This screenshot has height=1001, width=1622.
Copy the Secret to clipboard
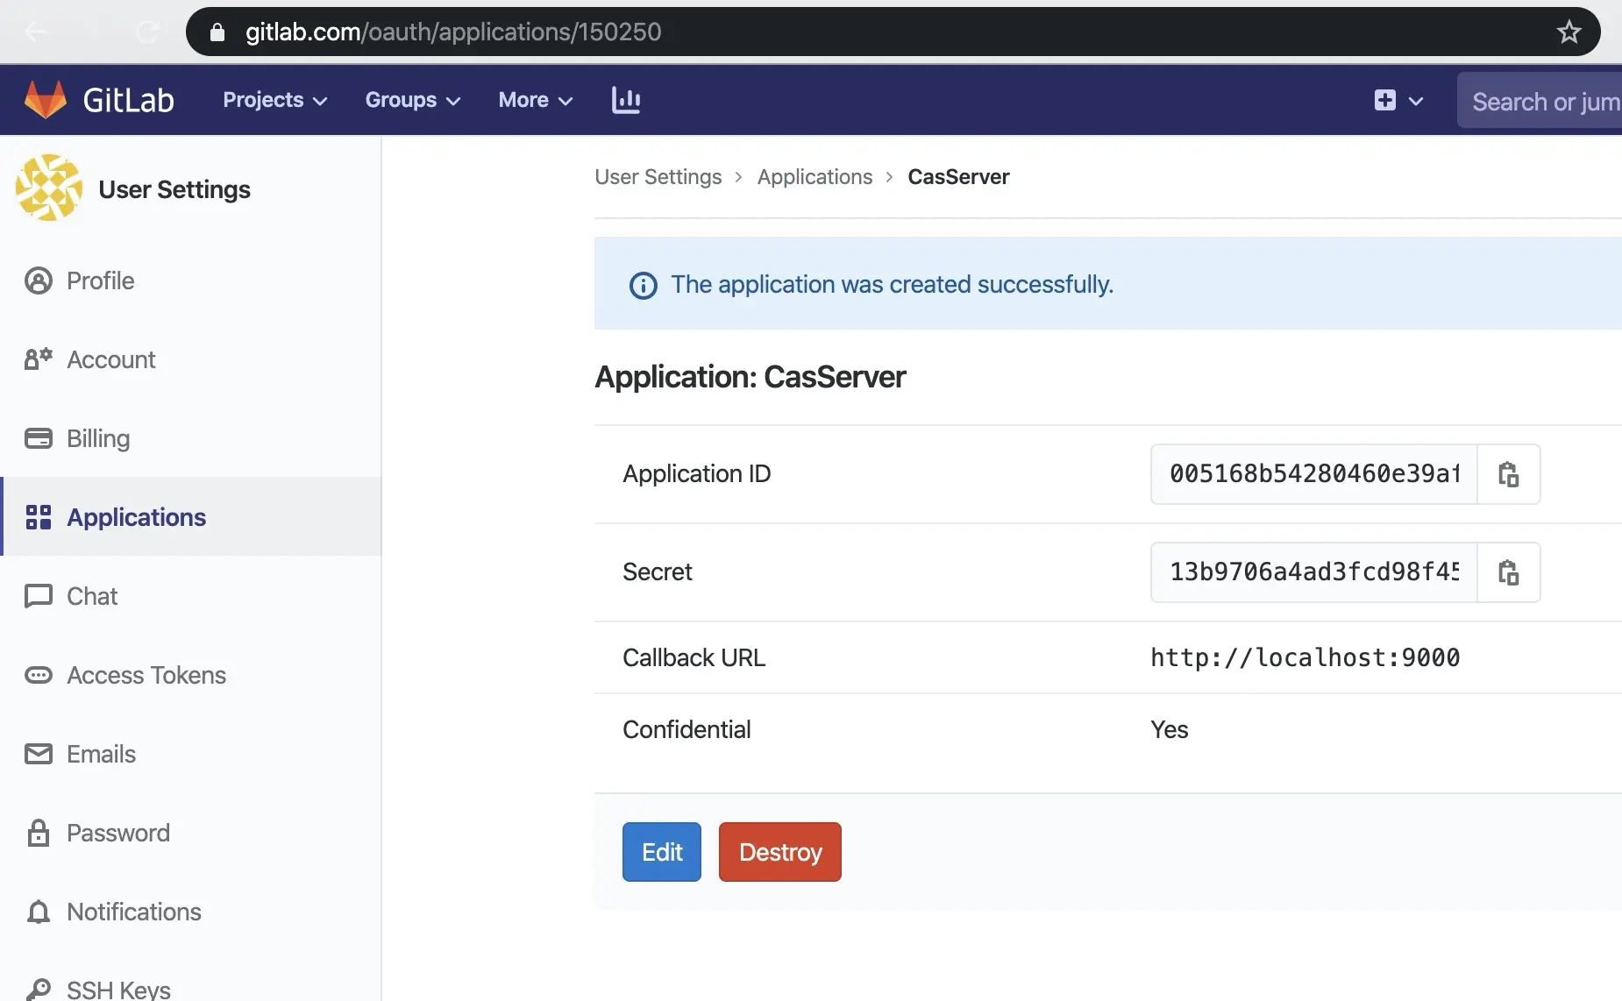coord(1508,572)
